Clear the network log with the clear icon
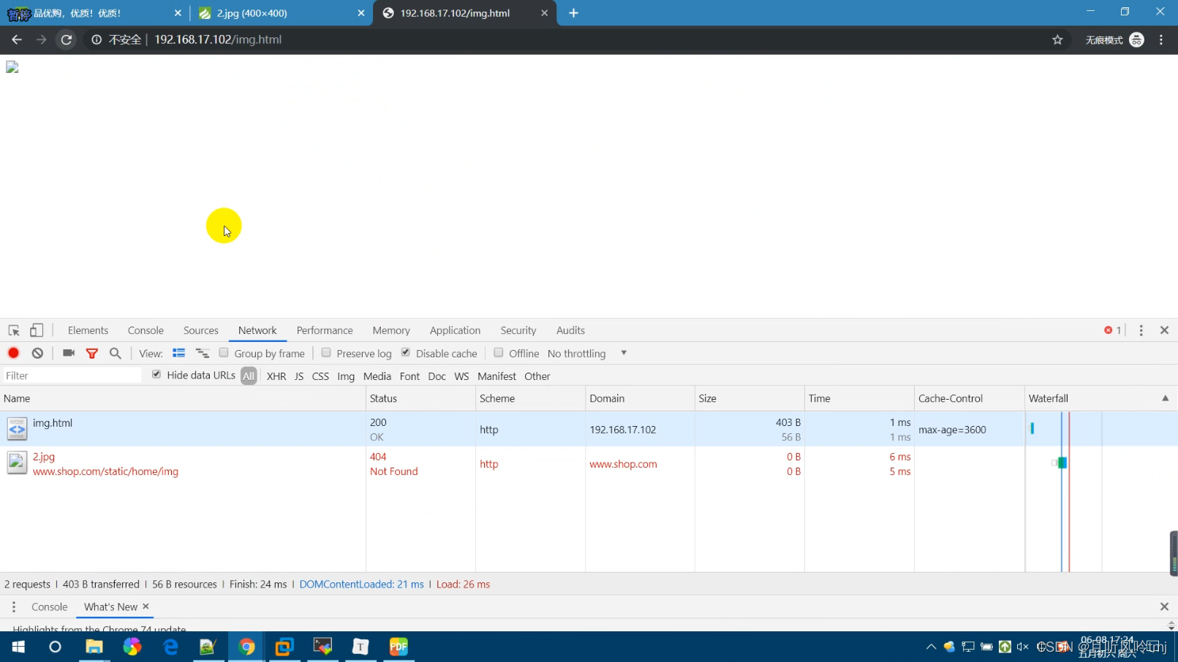 [37, 353]
